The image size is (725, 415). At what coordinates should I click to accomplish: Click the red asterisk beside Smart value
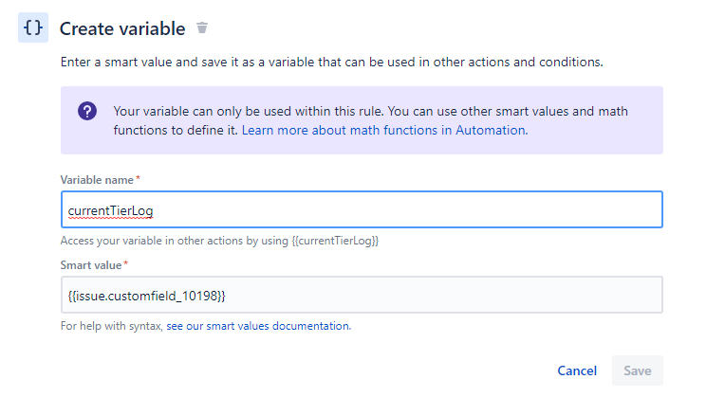[126, 263]
